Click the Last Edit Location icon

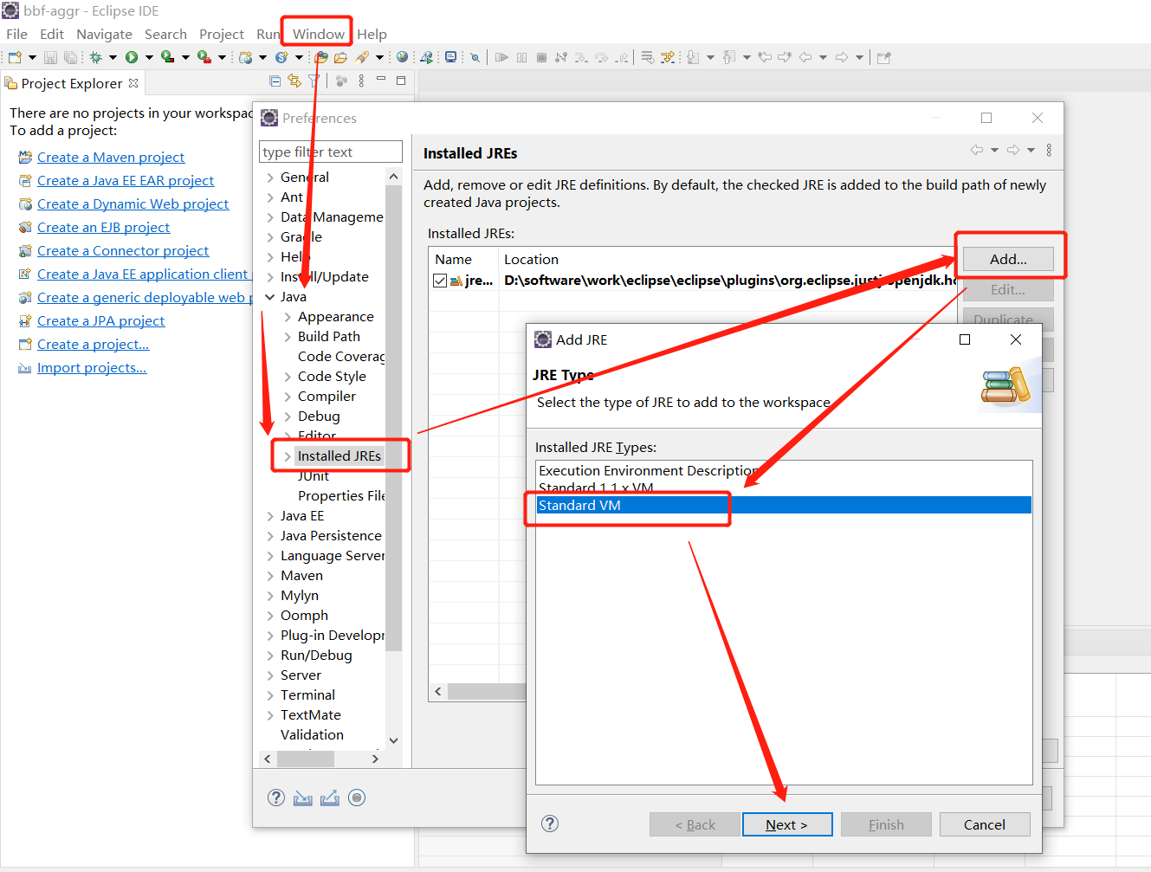(765, 57)
